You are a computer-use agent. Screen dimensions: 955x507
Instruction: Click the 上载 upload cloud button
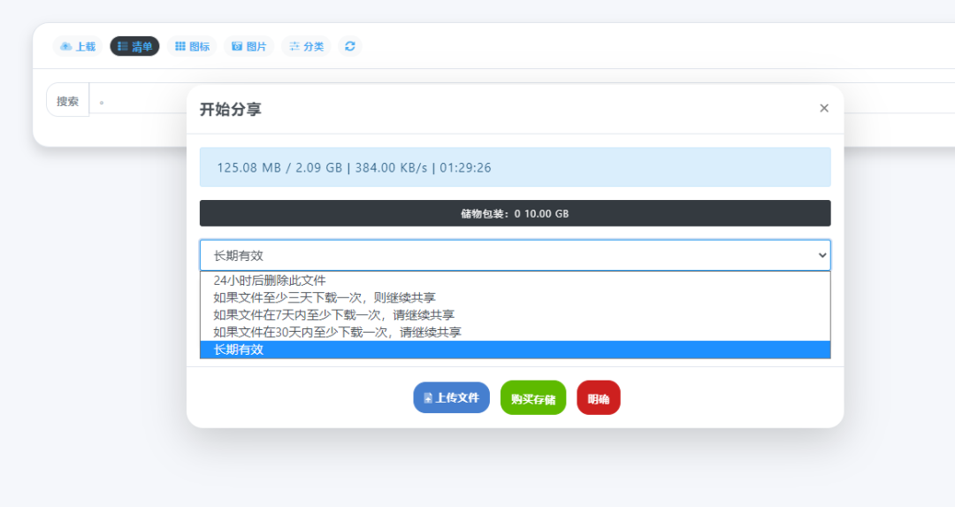click(78, 46)
